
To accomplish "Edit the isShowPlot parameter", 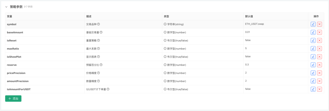I will [313, 57].
